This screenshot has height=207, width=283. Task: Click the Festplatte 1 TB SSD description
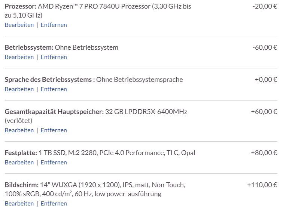coord(117,153)
